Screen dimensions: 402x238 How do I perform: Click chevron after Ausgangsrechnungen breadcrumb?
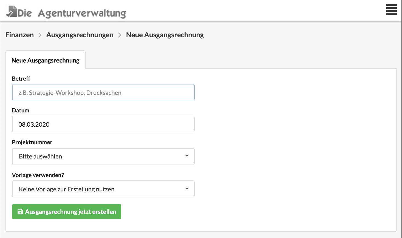point(120,35)
